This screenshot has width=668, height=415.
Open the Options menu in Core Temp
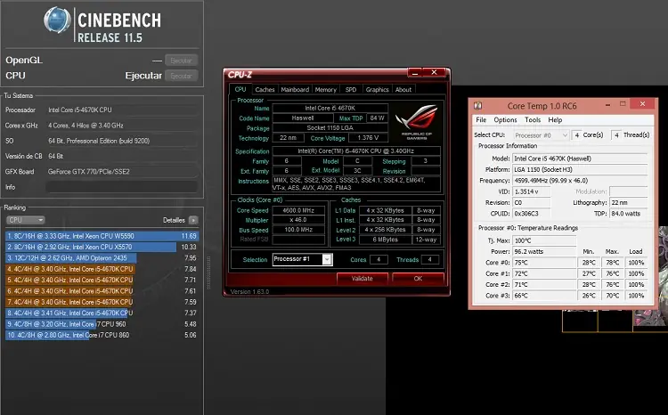coord(505,119)
